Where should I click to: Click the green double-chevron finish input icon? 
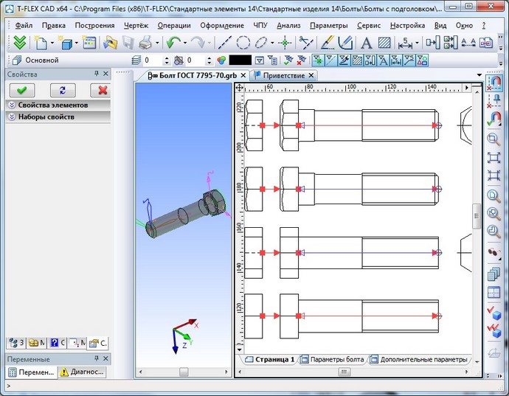click(x=20, y=43)
